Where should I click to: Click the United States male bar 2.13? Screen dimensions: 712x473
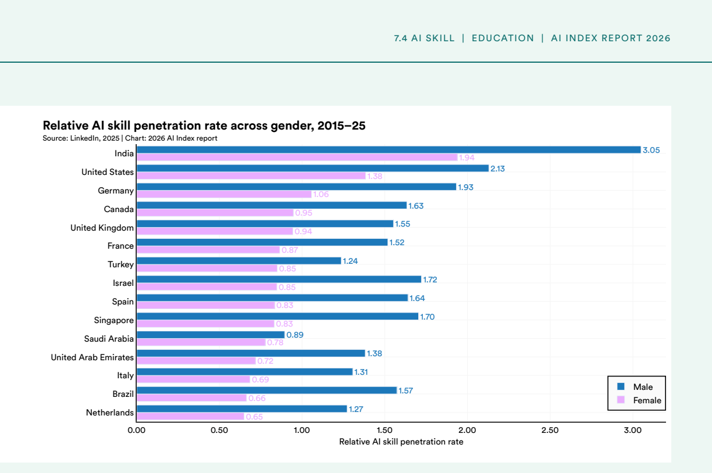coord(312,169)
